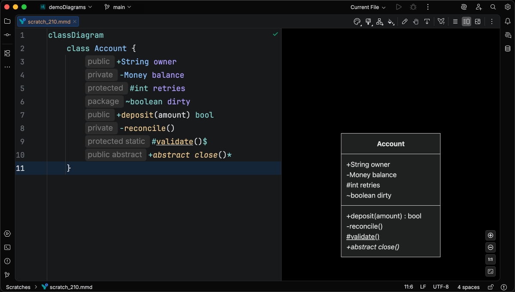Click the export download arrow icon

click(x=427, y=21)
